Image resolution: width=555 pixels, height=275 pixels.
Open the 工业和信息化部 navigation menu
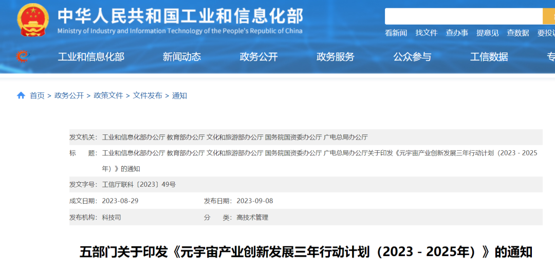pos(91,57)
